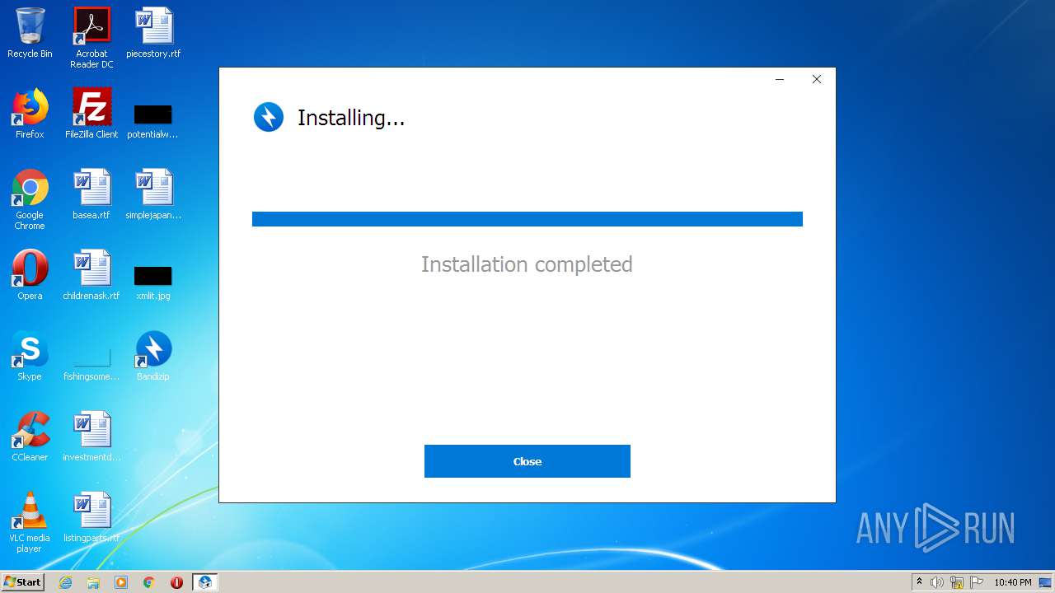Screen dimensions: 1055x593
Task: Open the volume control tray icon
Action: [937, 582]
